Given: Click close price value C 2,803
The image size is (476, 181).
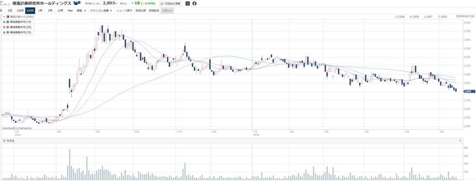Looking at the screenshot, I should tap(442, 17).
